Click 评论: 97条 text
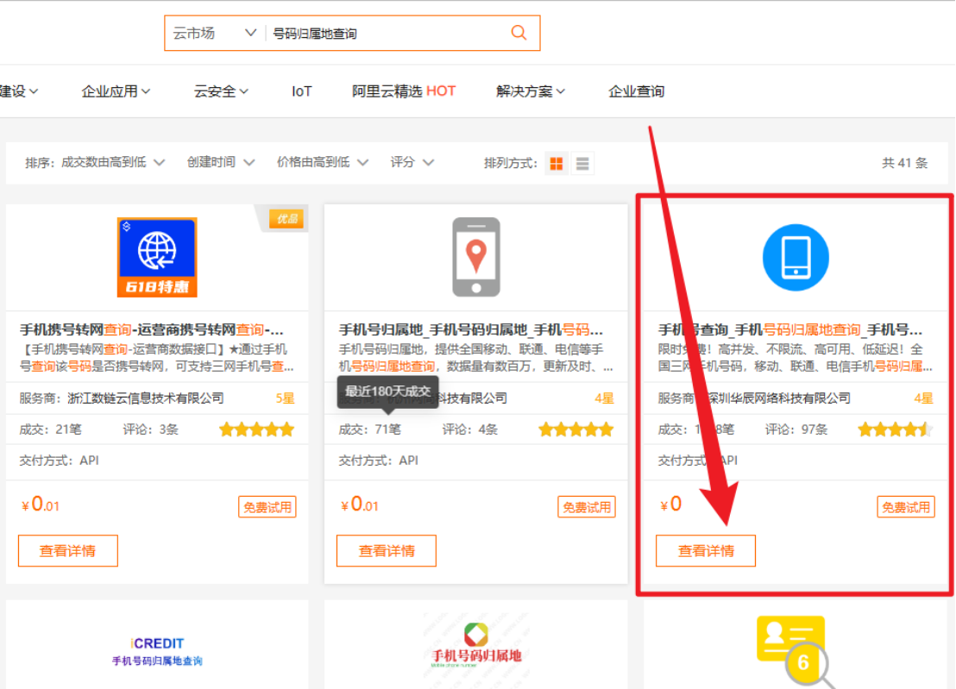The image size is (956, 689). (x=796, y=429)
